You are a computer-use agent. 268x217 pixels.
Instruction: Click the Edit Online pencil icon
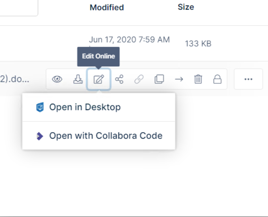[98, 79]
